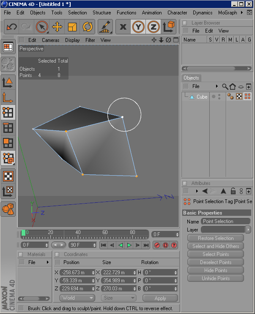Image resolution: width=255 pixels, height=314 pixels.
Task: Toggle viewport maximize icon
Action: 176,40
